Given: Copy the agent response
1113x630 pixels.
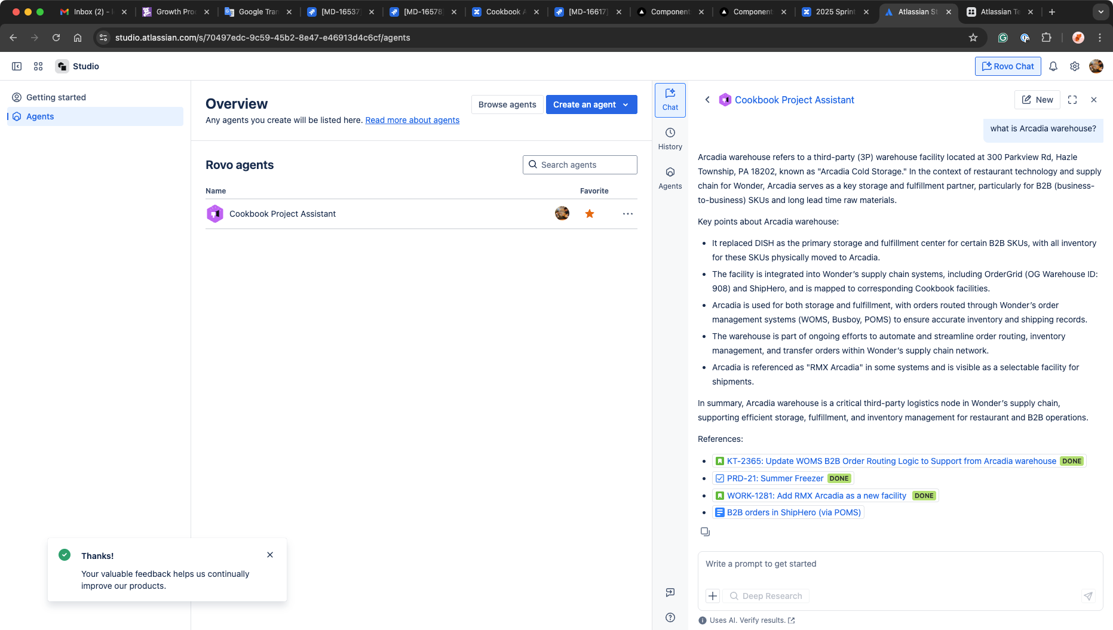Looking at the screenshot, I should [705, 531].
